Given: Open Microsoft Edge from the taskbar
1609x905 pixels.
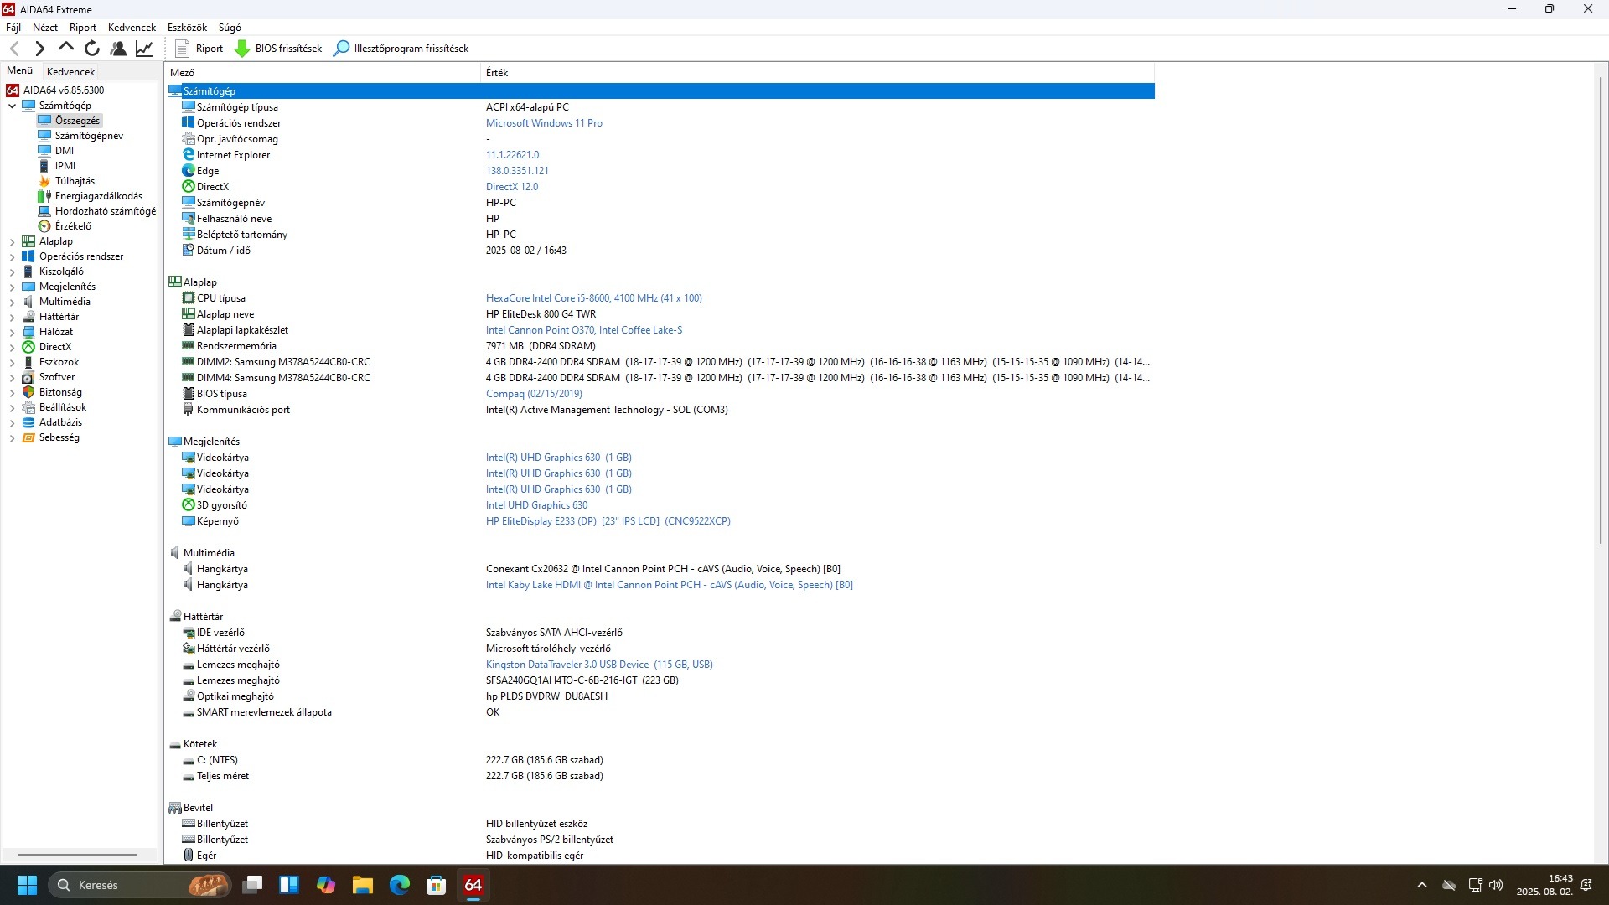Looking at the screenshot, I should tap(399, 885).
